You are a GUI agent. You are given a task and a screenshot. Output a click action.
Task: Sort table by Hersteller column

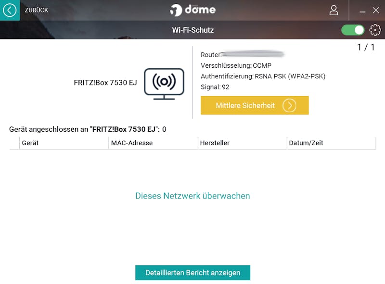[x=243, y=143]
